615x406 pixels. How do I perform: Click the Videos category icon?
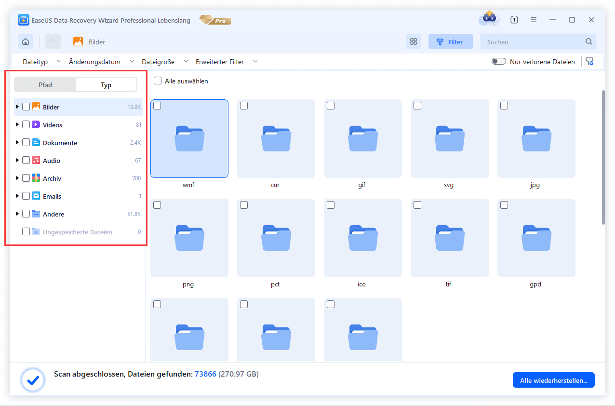36,125
